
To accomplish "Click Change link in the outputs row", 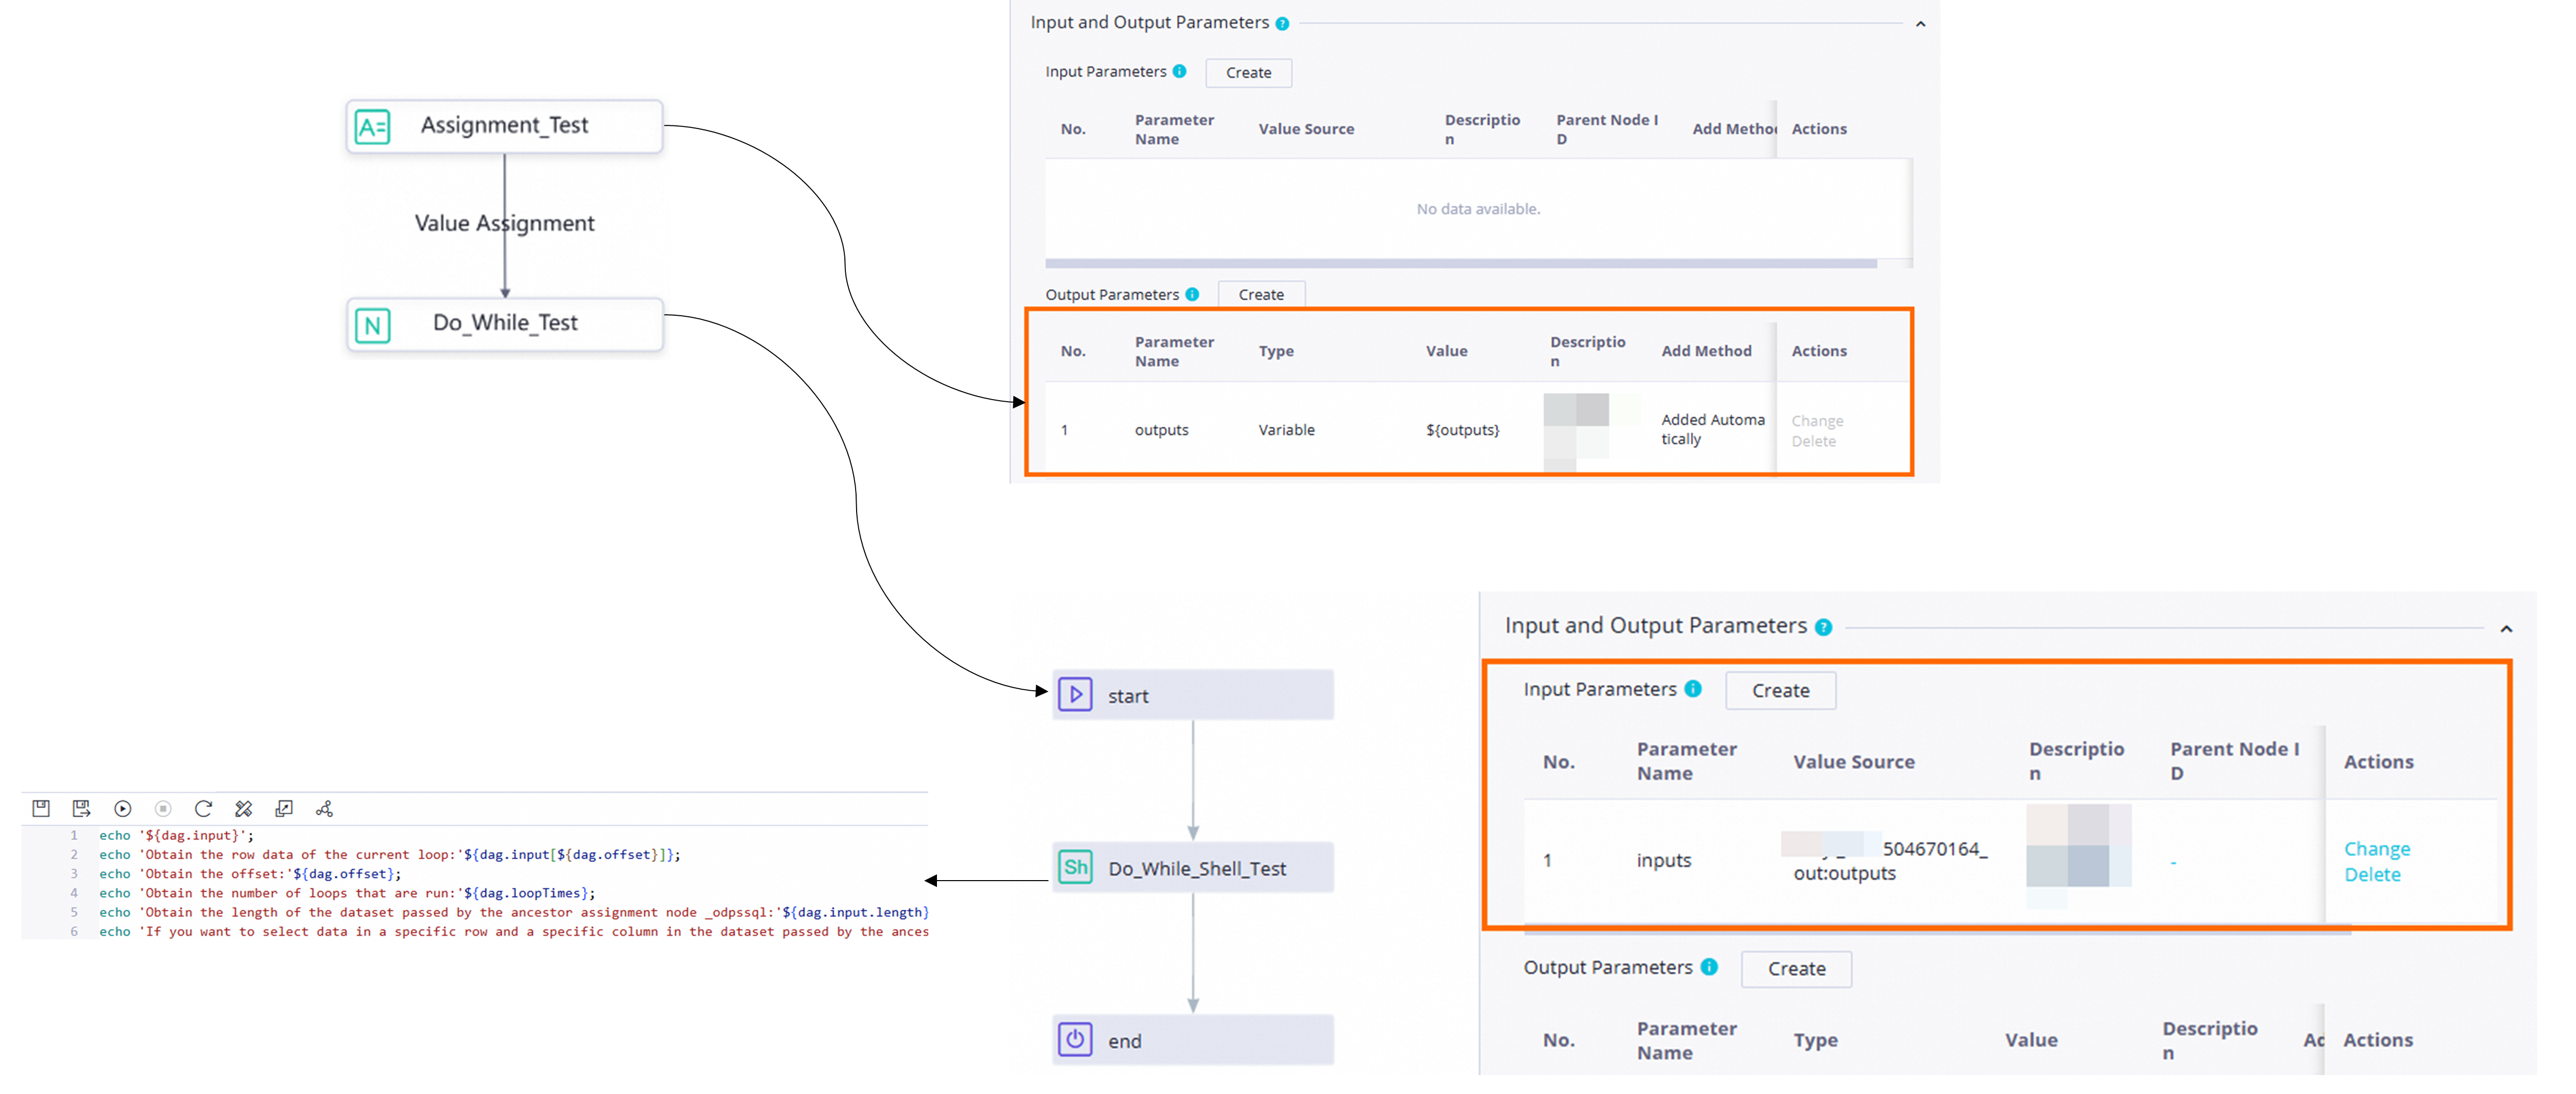I will pyautogui.click(x=1817, y=421).
